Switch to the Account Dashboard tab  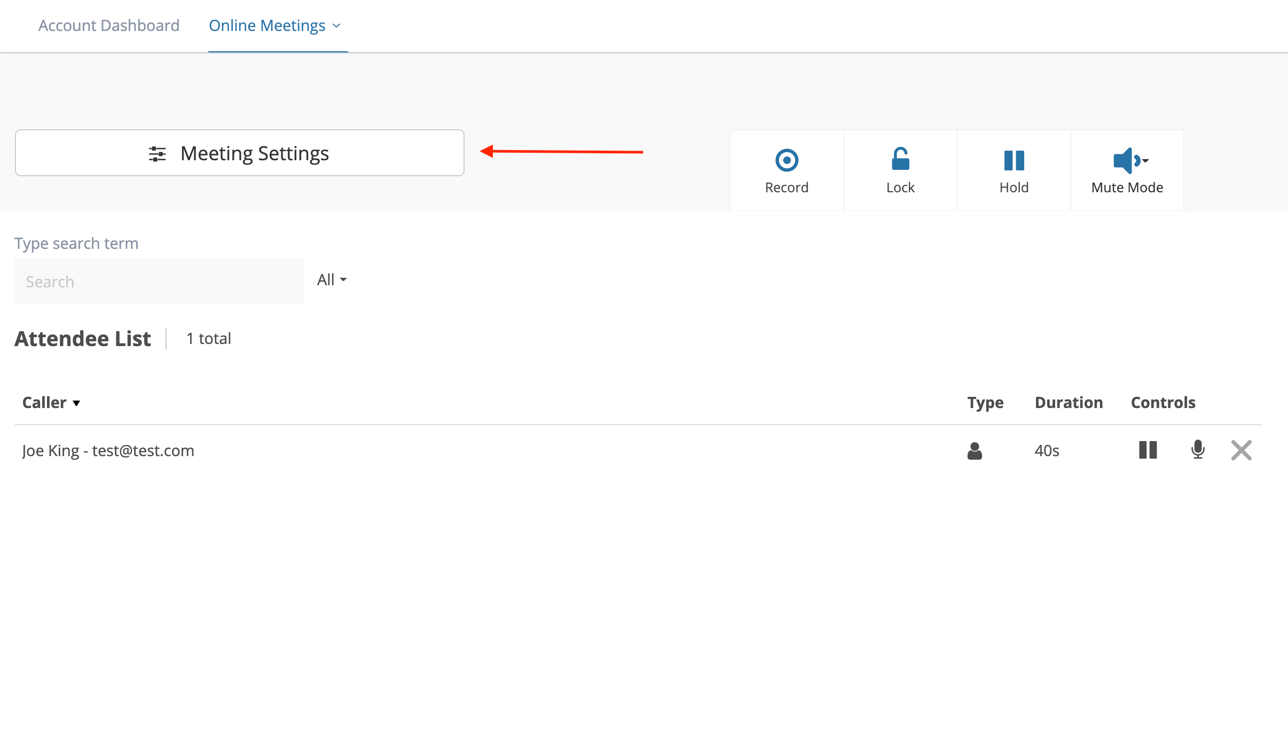109,25
